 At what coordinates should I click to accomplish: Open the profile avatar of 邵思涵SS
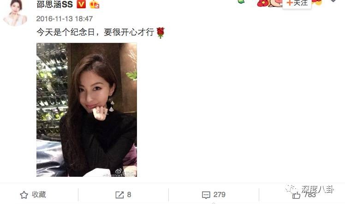(x=15, y=13)
